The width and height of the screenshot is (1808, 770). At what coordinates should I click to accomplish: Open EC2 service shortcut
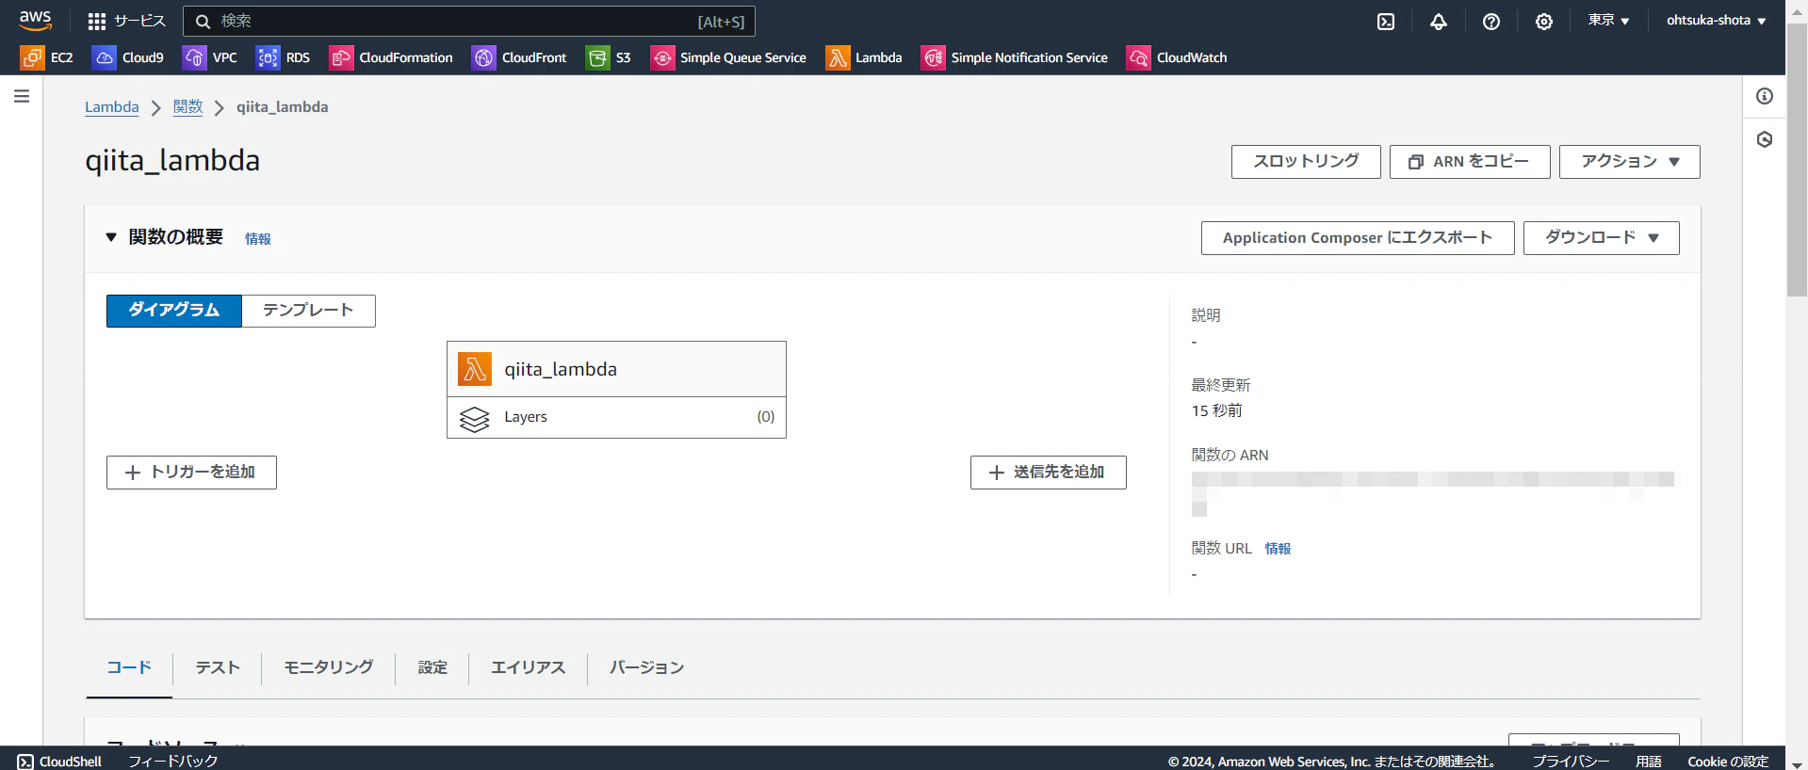46,57
